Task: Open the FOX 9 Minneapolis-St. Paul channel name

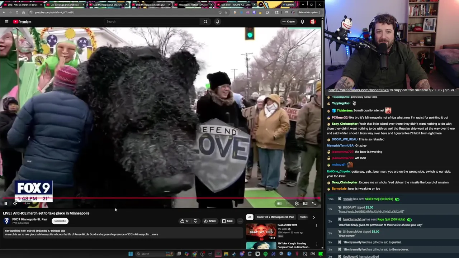Action: coord(30,219)
